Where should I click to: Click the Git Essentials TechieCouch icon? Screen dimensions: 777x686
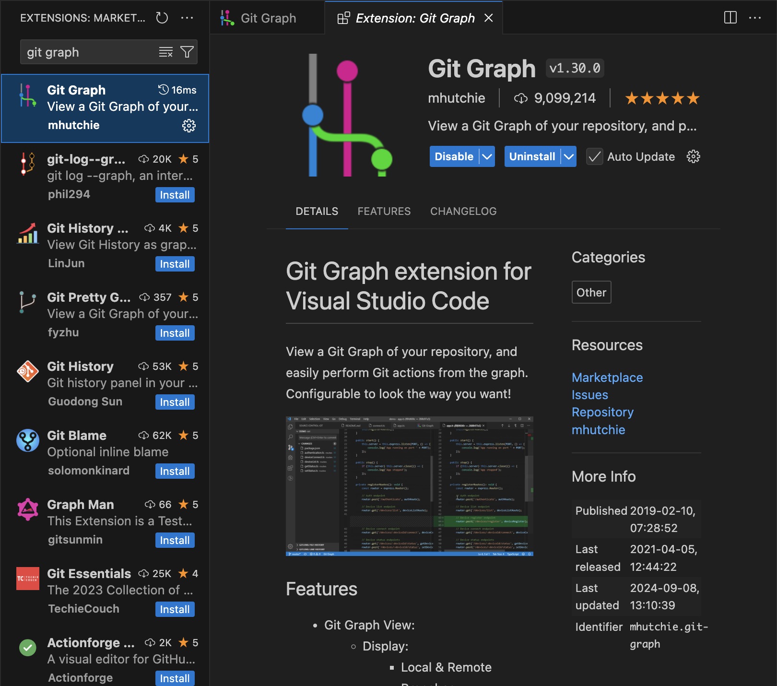click(28, 579)
